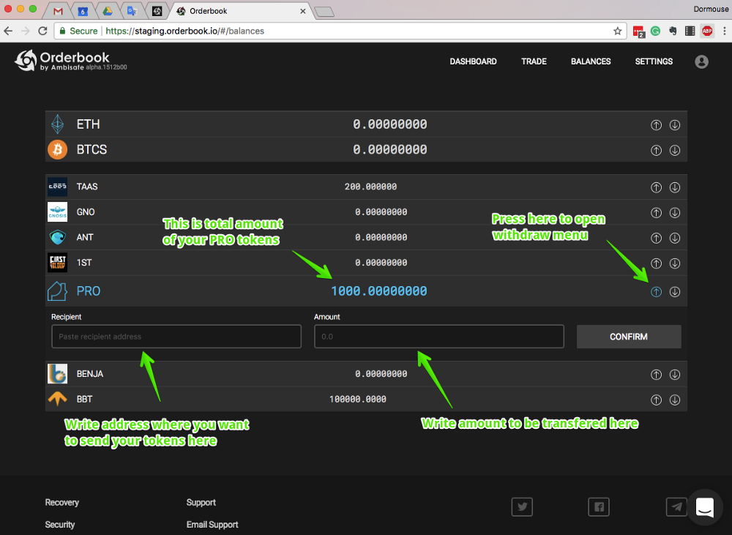Open the AdBlock Plus extension
732x535 pixels.
707,31
